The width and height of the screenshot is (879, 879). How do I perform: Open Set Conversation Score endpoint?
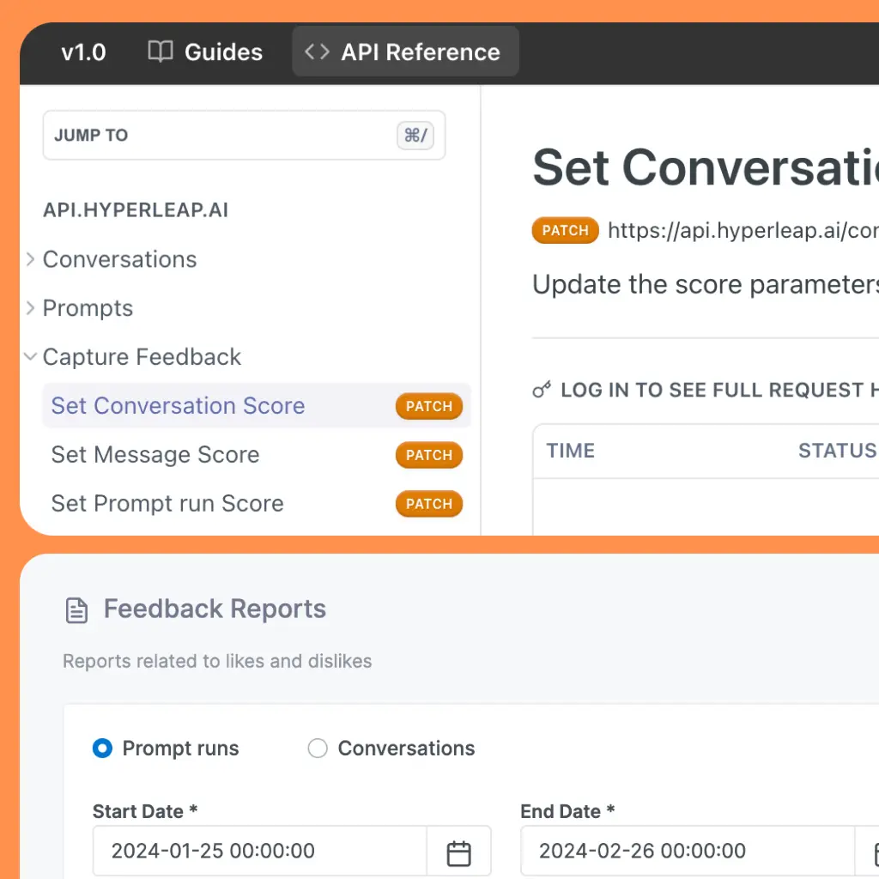[x=178, y=406]
